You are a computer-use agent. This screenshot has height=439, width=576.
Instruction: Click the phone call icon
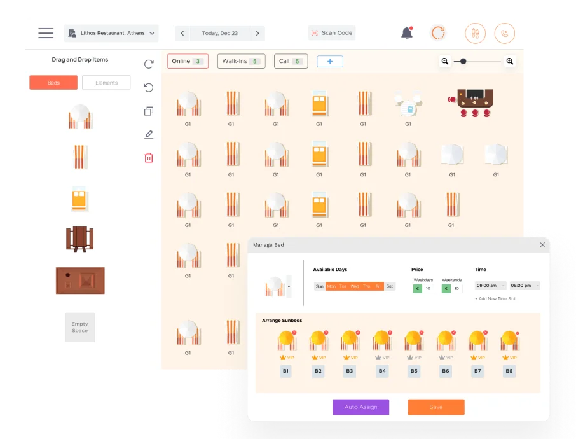click(504, 34)
